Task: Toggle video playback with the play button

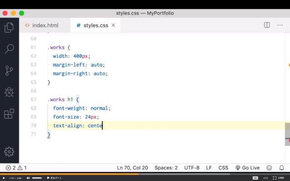Action: (4, 178)
